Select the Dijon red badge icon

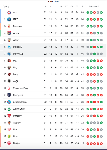(9, 143)
